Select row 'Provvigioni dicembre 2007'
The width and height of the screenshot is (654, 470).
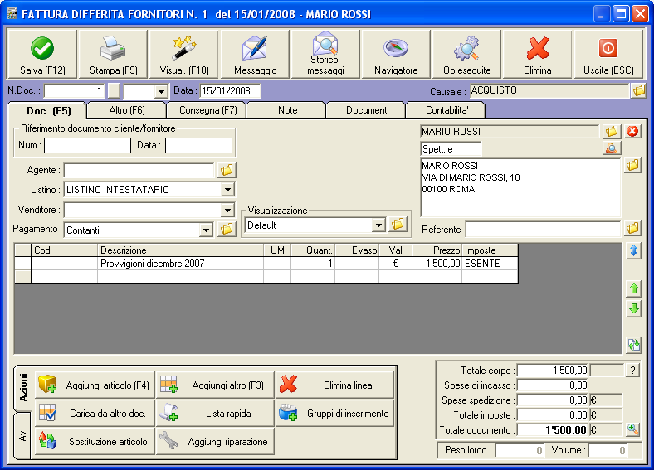coord(266,264)
